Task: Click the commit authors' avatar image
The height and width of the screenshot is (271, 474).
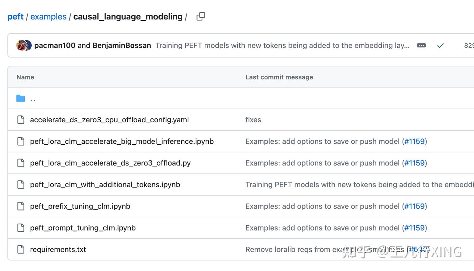Action: 24,45
